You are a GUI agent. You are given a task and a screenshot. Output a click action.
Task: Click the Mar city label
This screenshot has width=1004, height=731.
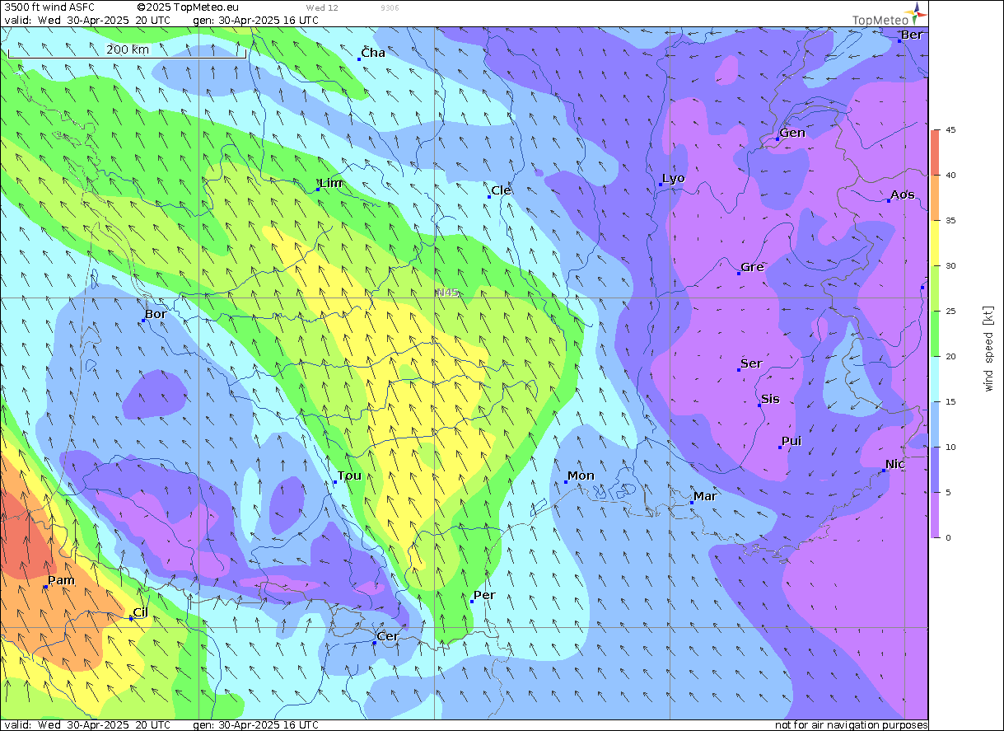click(705, 496)
